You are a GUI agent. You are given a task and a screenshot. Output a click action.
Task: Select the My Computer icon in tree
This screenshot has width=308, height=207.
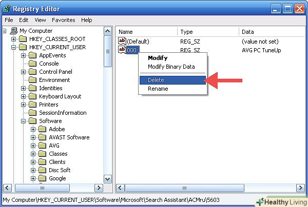[13, 31]
